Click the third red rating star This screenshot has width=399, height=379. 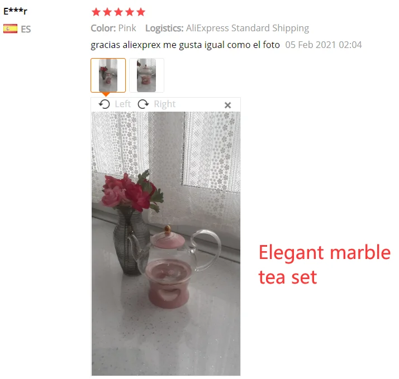pos(118,12)
